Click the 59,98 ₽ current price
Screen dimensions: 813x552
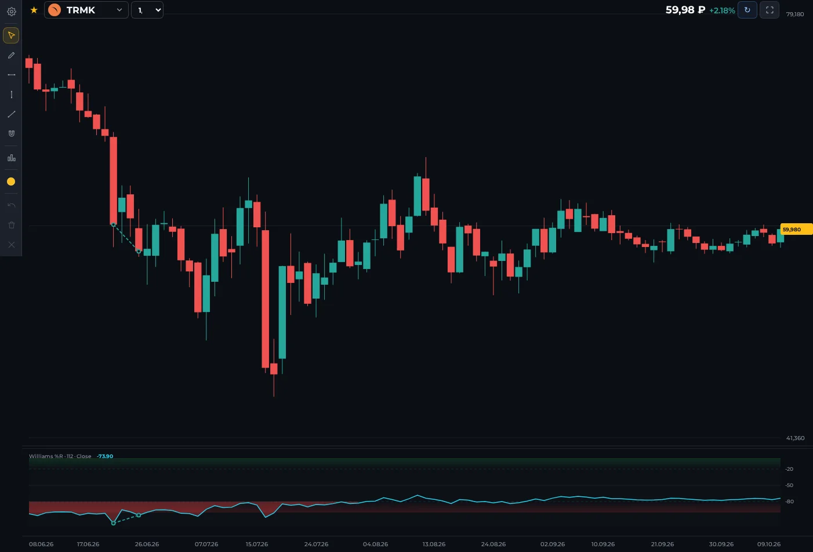click(685, 10)
